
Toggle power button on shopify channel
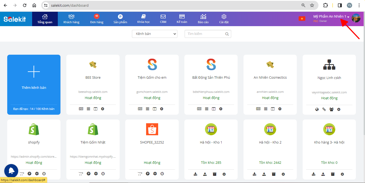click(x=44, y=174)
